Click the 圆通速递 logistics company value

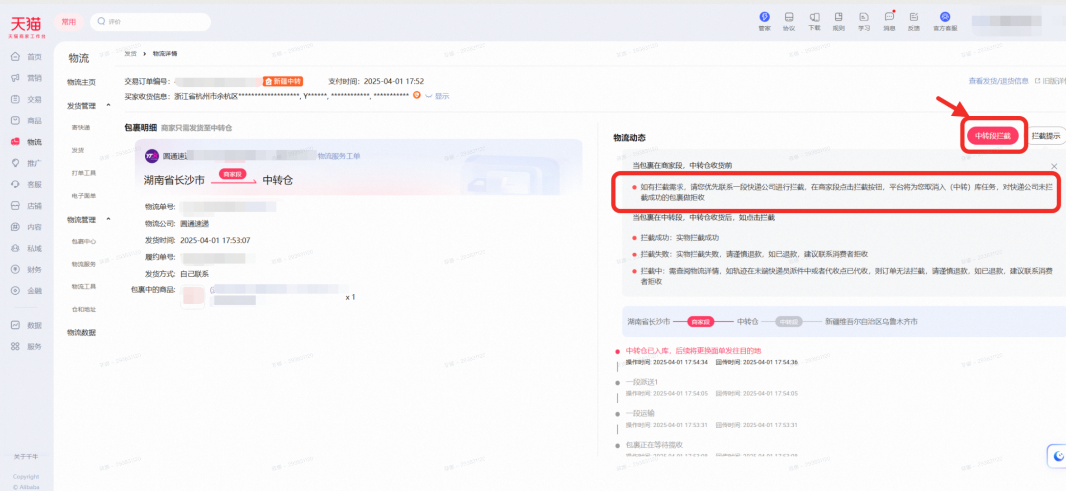coord(194,223)
